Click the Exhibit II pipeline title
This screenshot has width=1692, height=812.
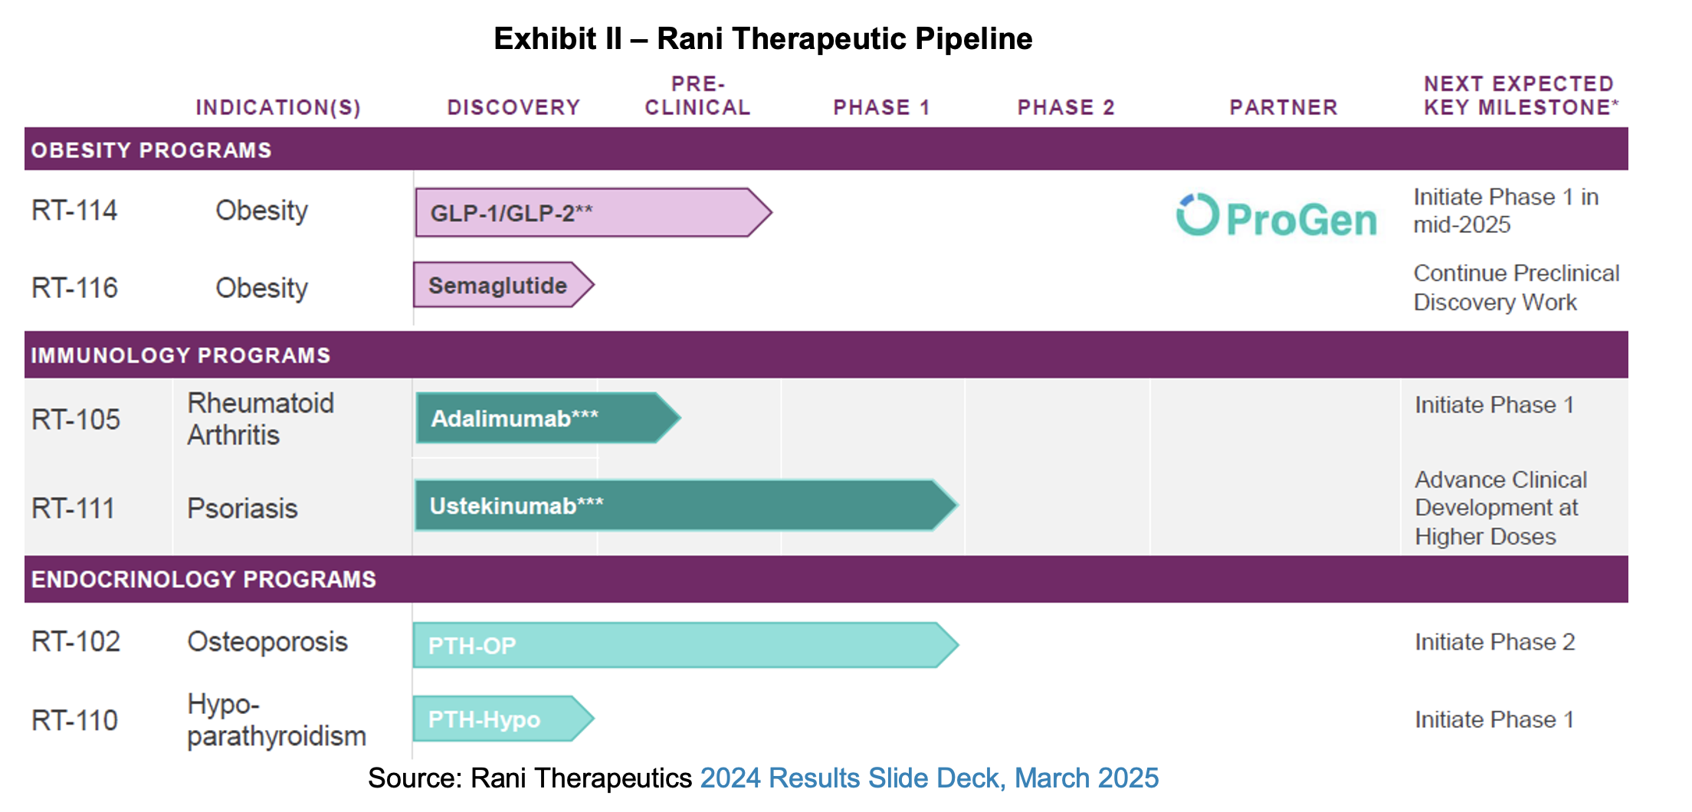point(762,39)
